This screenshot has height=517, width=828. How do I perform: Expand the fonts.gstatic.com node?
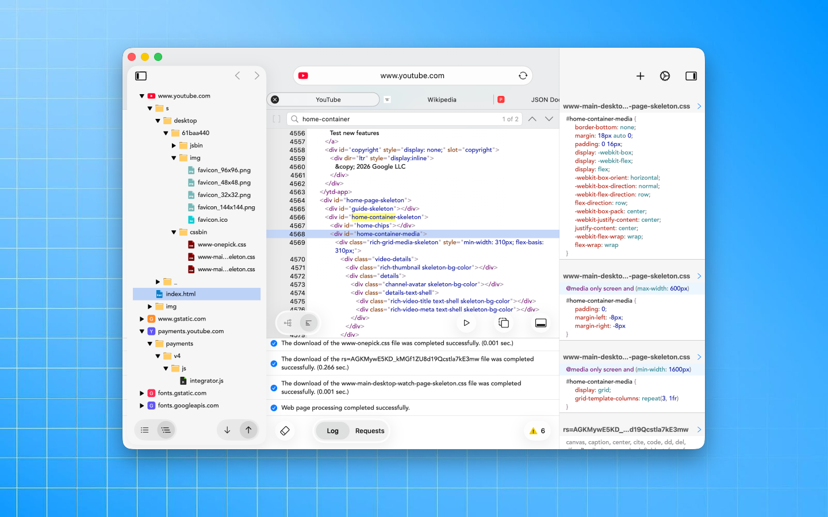click(x=141, y=393)
